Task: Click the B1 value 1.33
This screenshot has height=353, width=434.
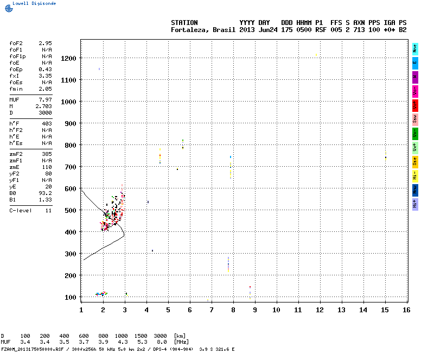Action: pyautogui.click(x=45, y=200)
